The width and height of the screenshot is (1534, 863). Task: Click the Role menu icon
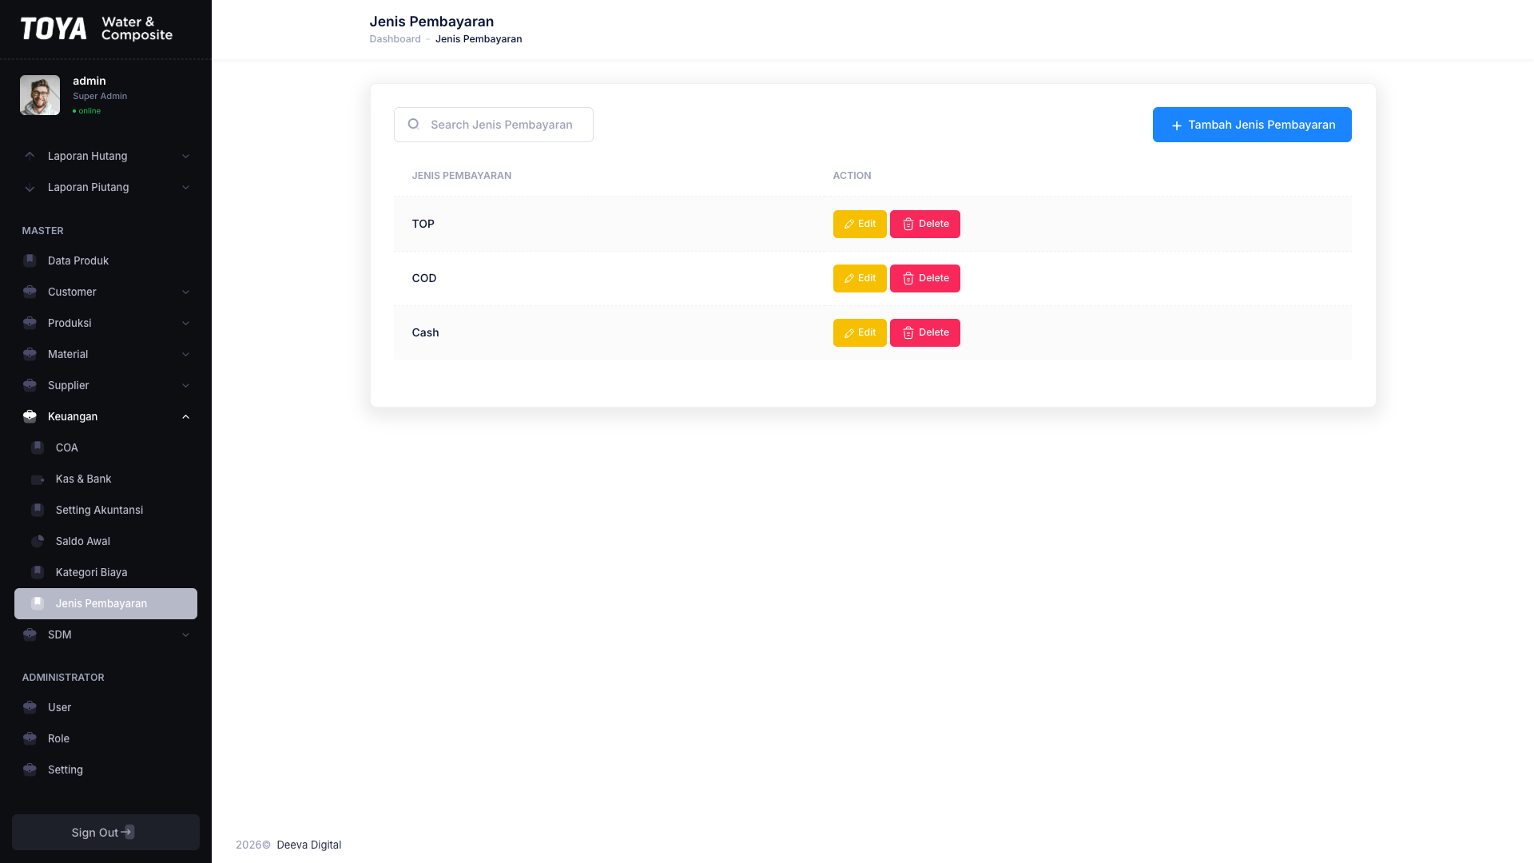(x=30, y=738)
